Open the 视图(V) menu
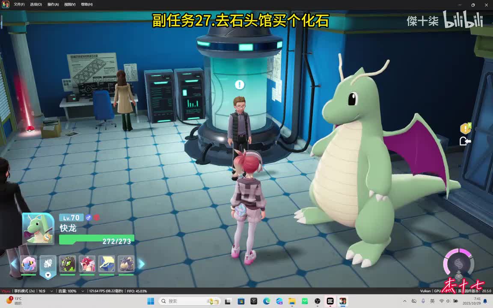 [x=70, y=4]
